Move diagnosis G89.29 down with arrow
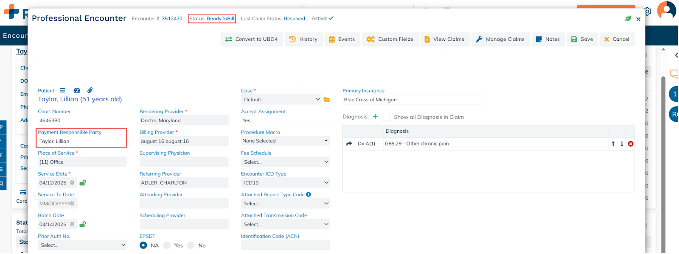Image resolution: width=679 pixels, height=254 pixels. 622,144
